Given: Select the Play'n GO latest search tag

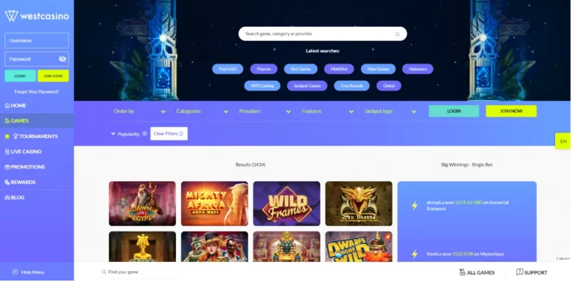Looking at the screenshot, I should click(228, 68).
